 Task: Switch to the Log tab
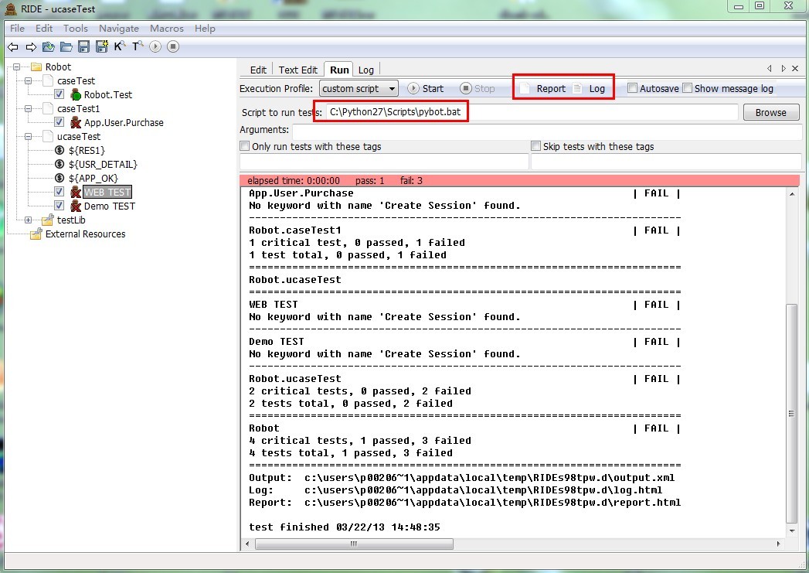pyautogui.click(x=365, y=70)
